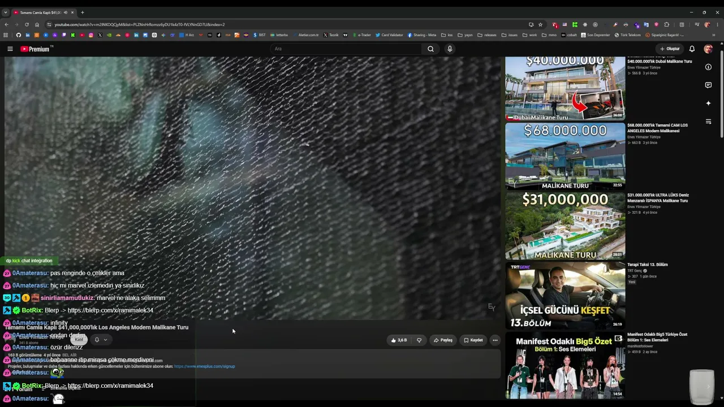Screen dimensions: 724x407
Task: Expand the releases bookmark folder
Action: 487,35
